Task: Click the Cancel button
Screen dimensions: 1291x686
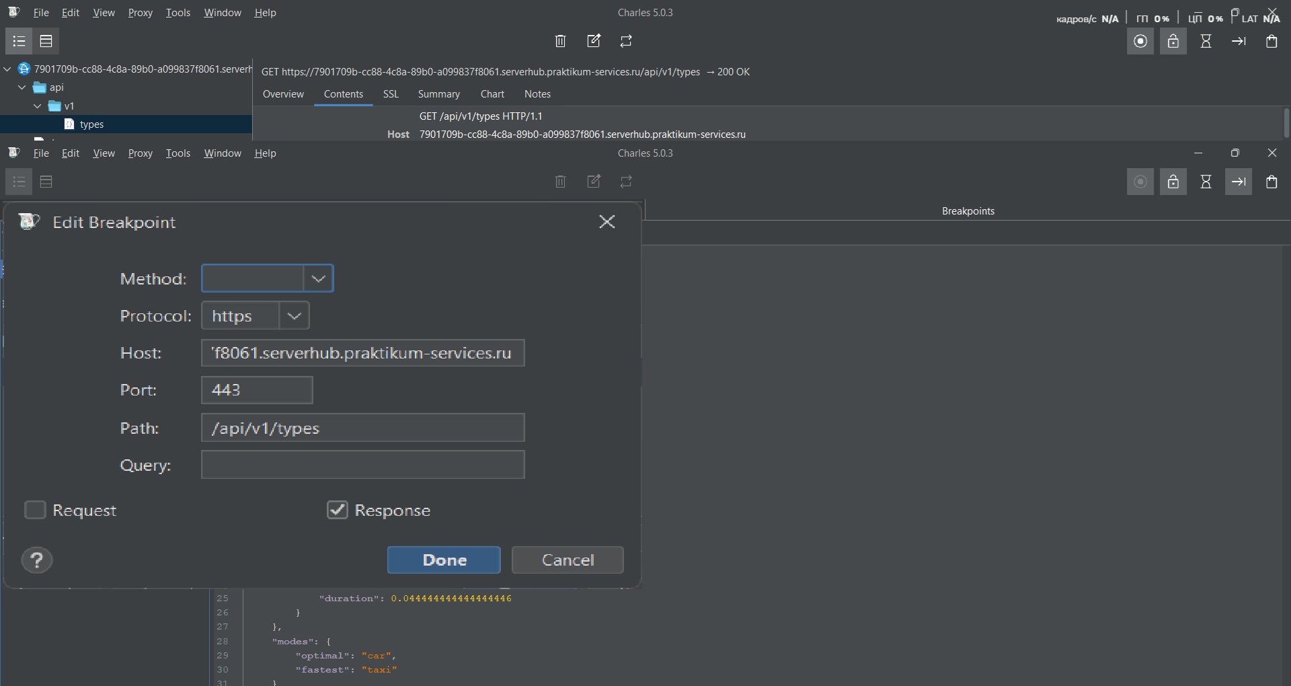Action: (x=568, y=560)
